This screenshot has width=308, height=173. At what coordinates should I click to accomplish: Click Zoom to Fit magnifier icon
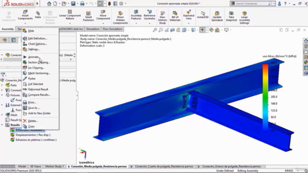click(x=155, y=30)
